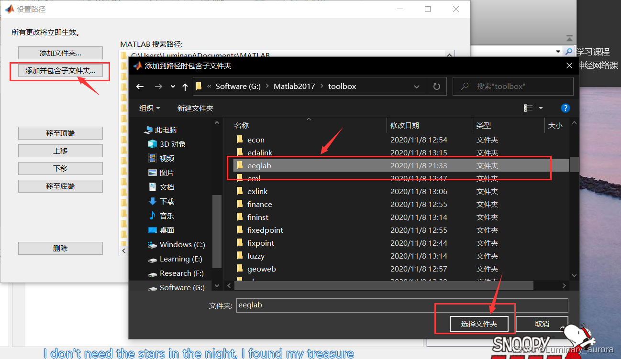Click the 下移 button
The width and height of the screenshot is (621, 359).
(x=60, y=169)
